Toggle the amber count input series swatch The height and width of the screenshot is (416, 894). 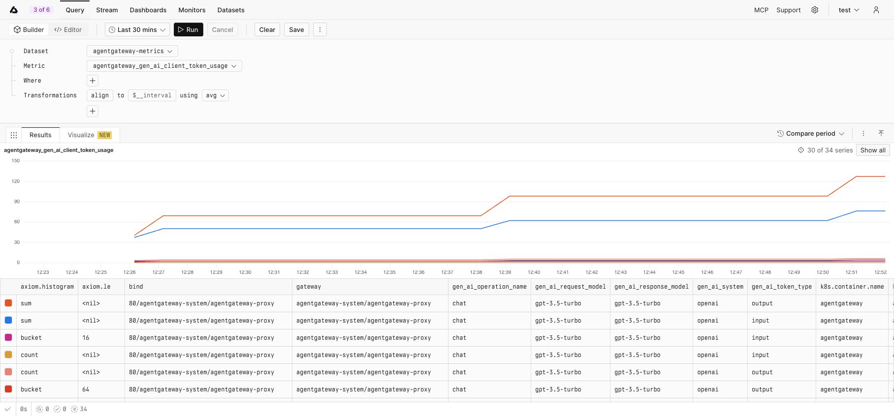coord(8,355)
